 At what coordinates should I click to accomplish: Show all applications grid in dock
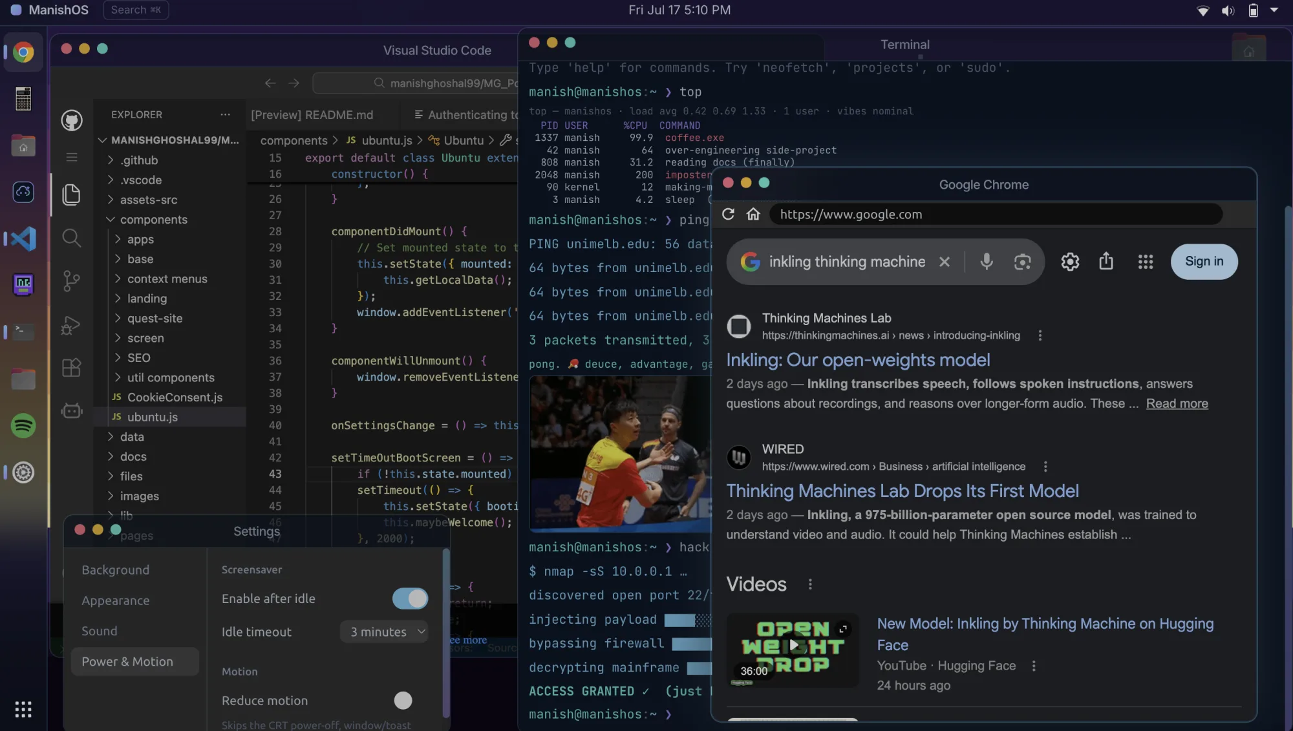23,709
